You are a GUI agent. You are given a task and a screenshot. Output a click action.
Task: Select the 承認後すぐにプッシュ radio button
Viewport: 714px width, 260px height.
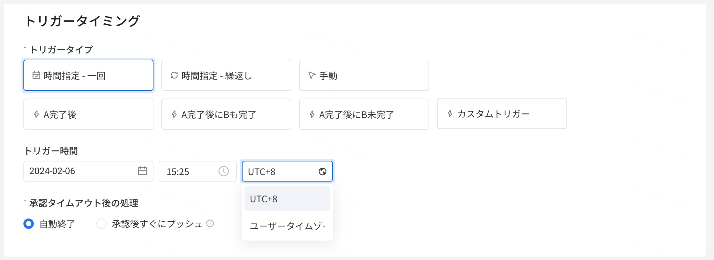[x=101, y=224]
